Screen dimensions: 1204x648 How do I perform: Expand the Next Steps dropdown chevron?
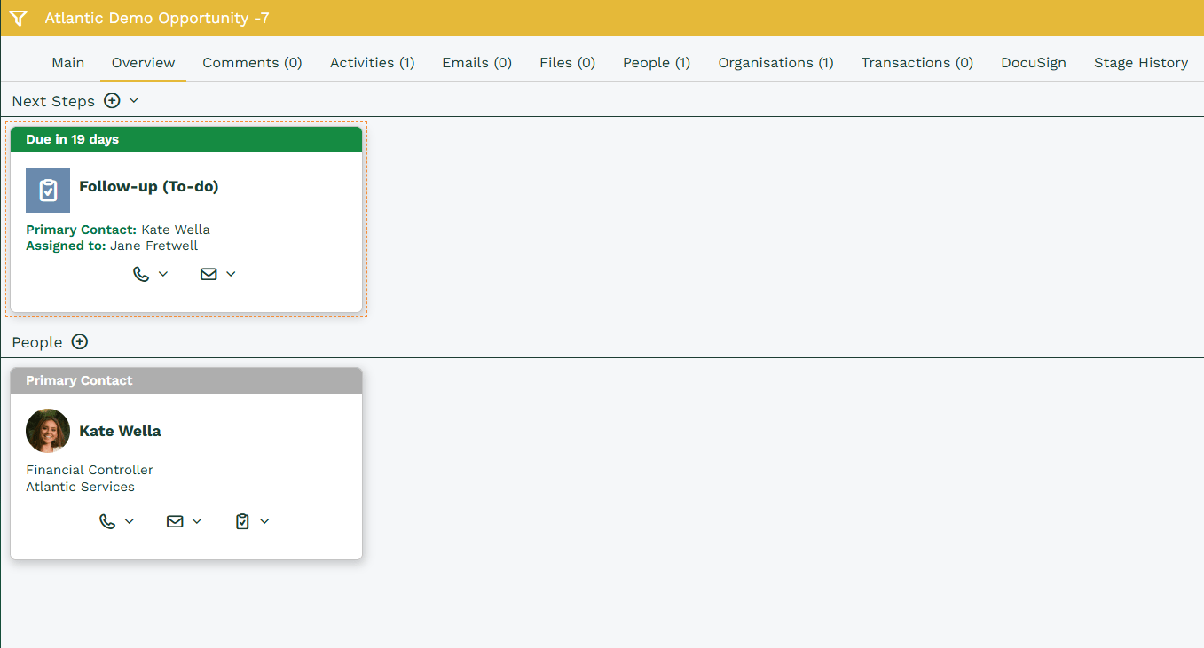click(x=134, y=101)
